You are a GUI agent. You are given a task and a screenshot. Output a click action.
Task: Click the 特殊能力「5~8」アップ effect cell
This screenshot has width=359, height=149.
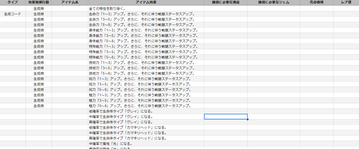coord(146,57)
